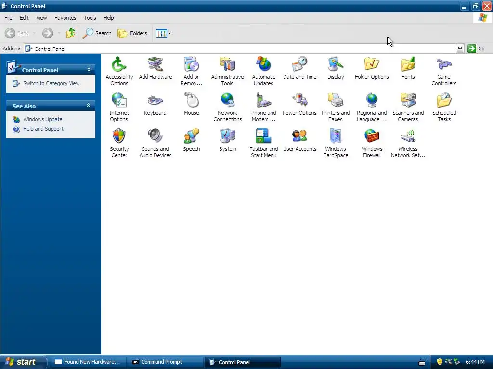Open the Favorites menu
Screen dimensions: 493x369
click(65, 18)
